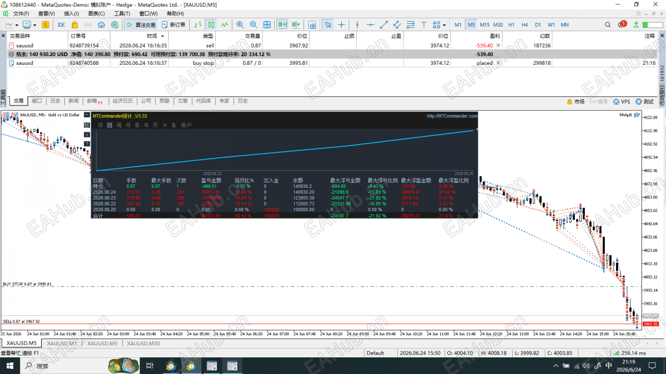Open the IDE MetaEditor icon
The height and width of the screenshot is (374, 666).
pos(61,24)
